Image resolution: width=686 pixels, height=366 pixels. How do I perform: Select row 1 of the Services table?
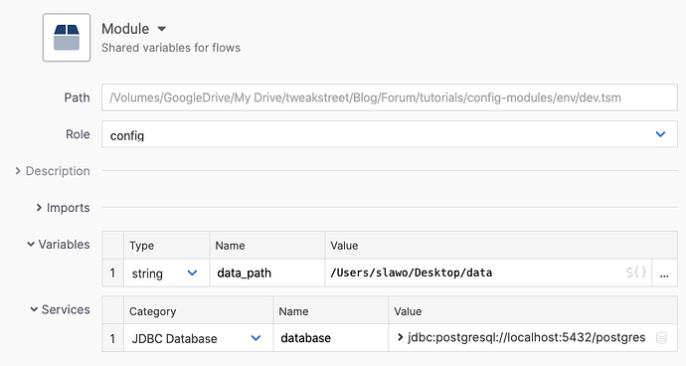[x=113, y=338]
